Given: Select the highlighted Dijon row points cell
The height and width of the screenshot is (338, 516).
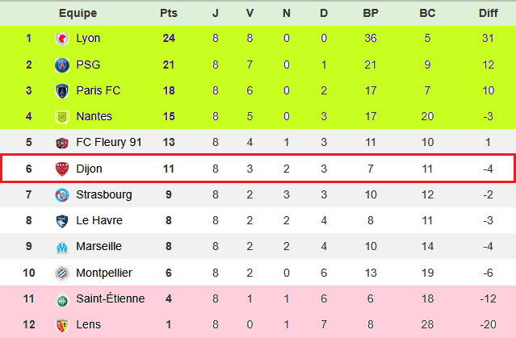Looking at the screenshot, I should click(x=169, y=169).
